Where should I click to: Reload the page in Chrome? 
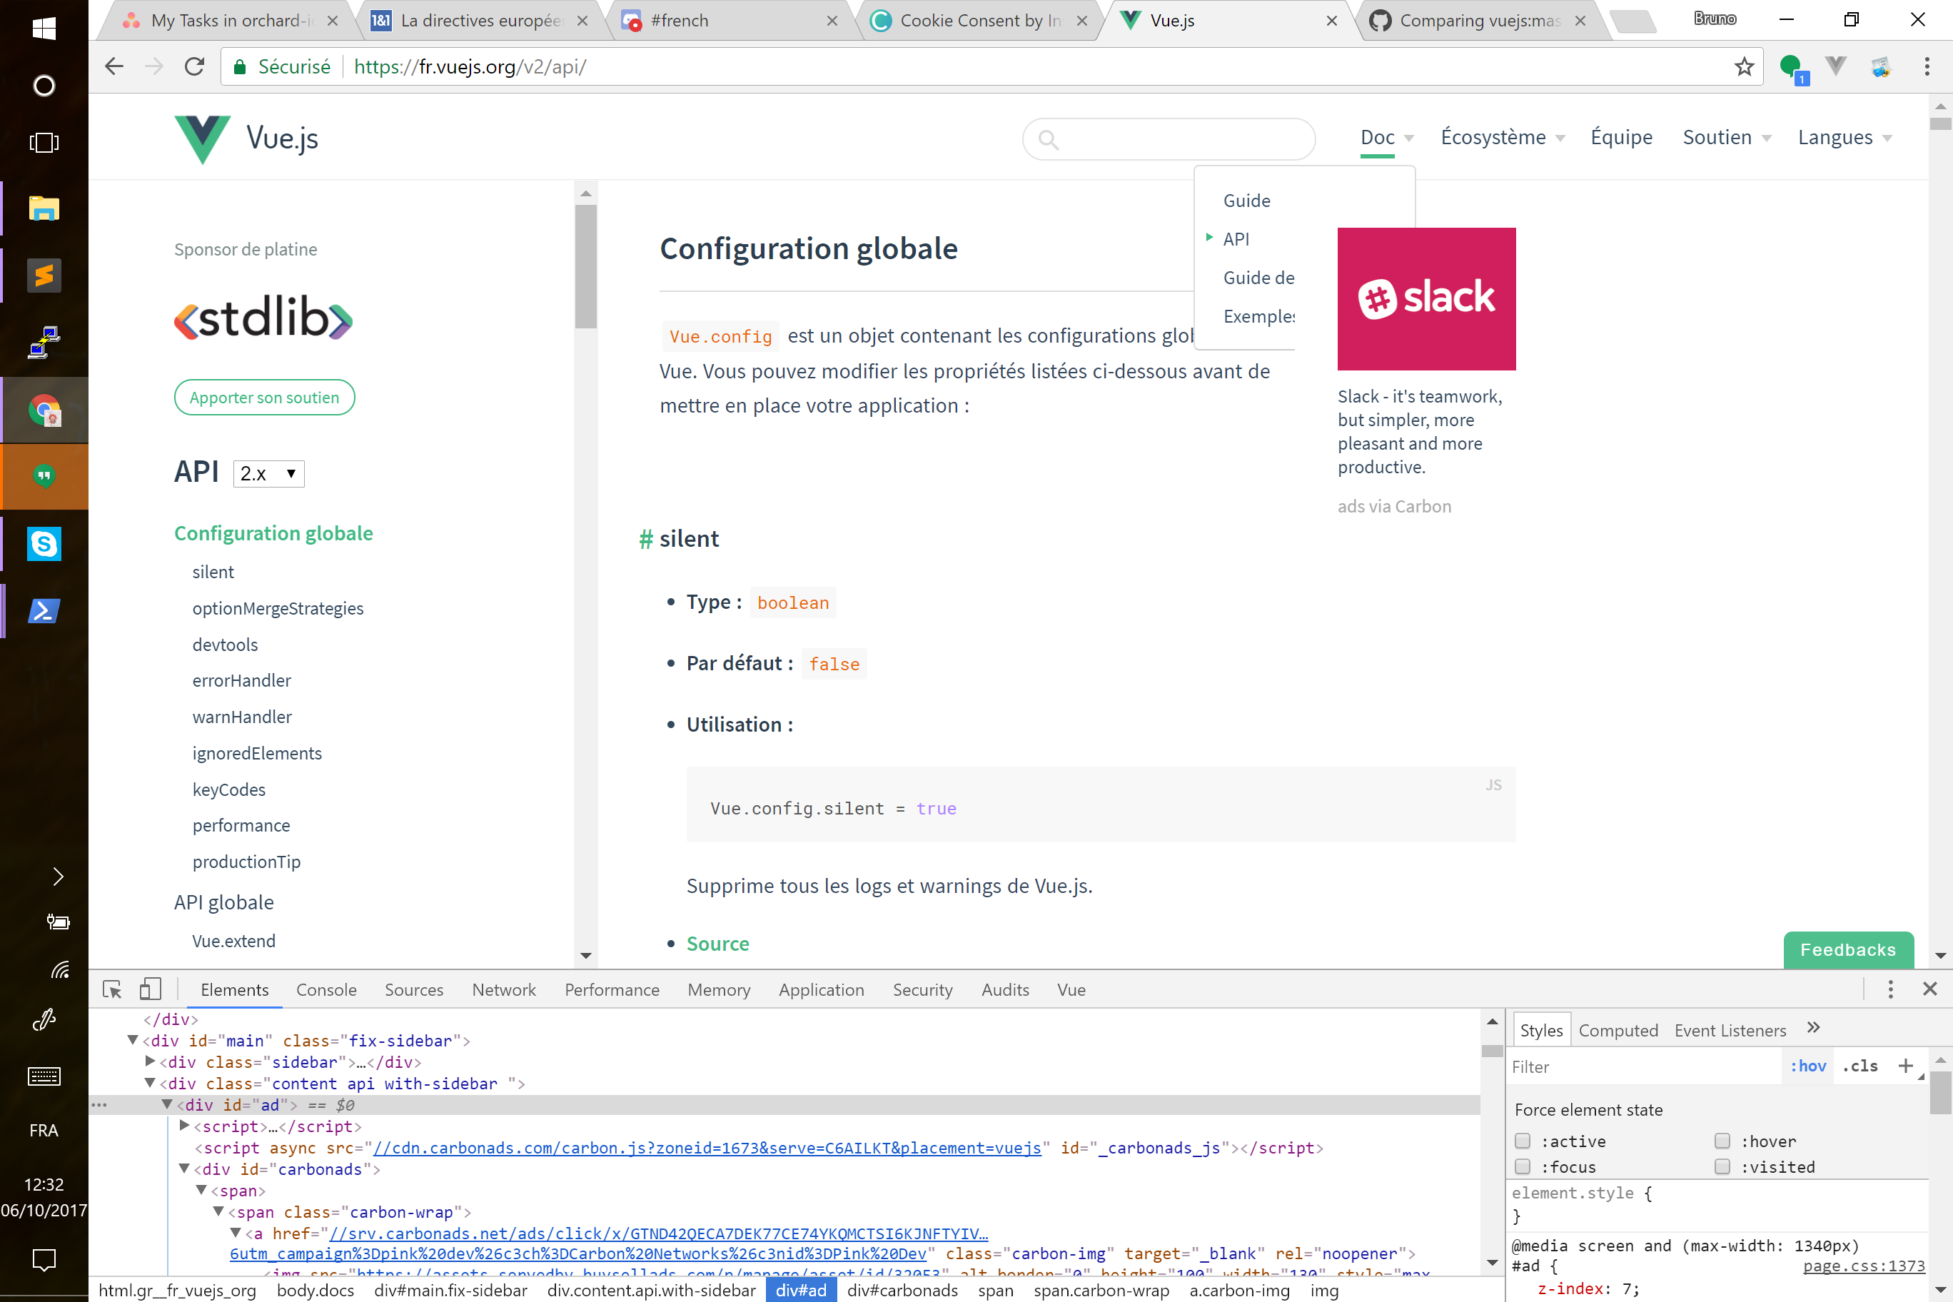[194, 66]
